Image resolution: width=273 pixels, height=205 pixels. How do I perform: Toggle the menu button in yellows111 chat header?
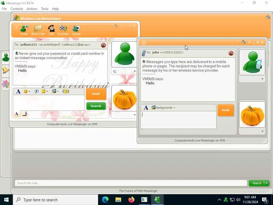click(16, 27)
